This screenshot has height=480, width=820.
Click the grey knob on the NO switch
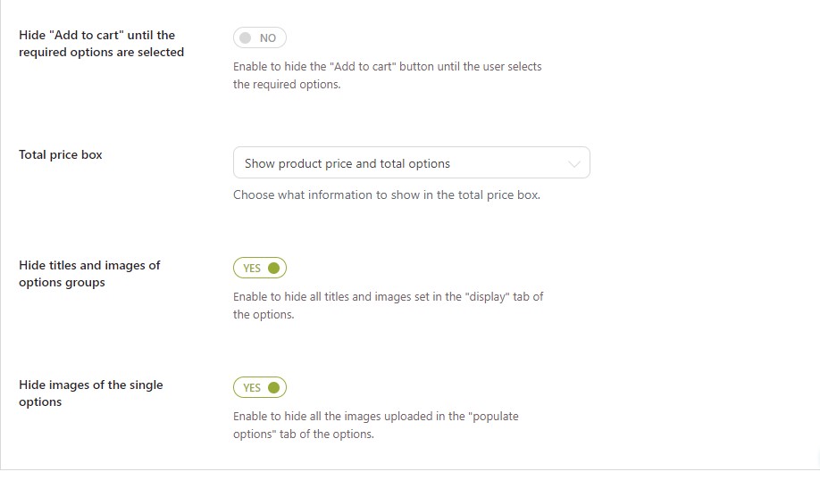pos(246,37)
